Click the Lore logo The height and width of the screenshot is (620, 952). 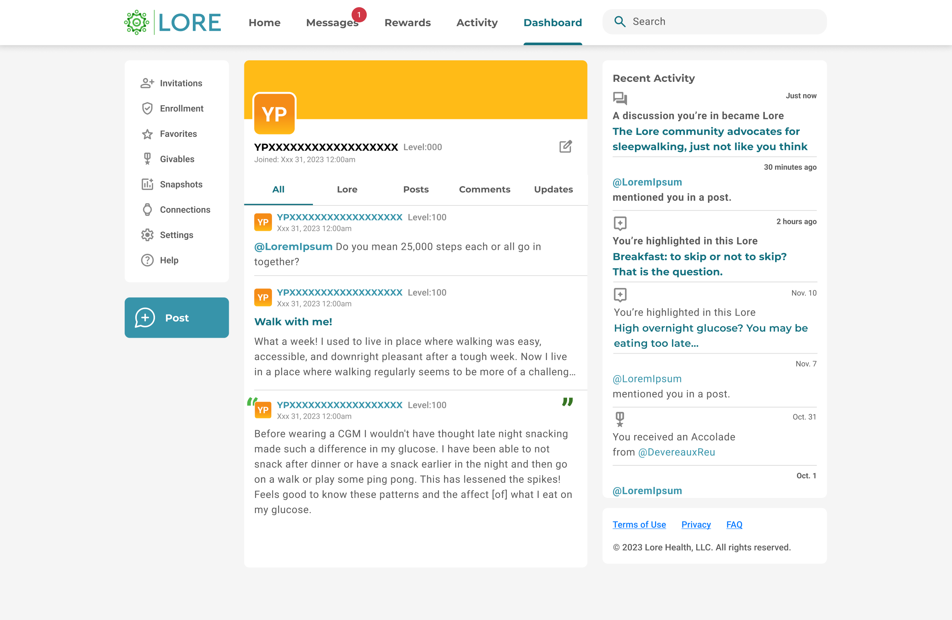(172, 22)
